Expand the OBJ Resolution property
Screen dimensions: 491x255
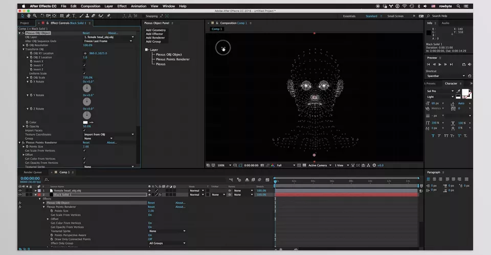[24, 45]
